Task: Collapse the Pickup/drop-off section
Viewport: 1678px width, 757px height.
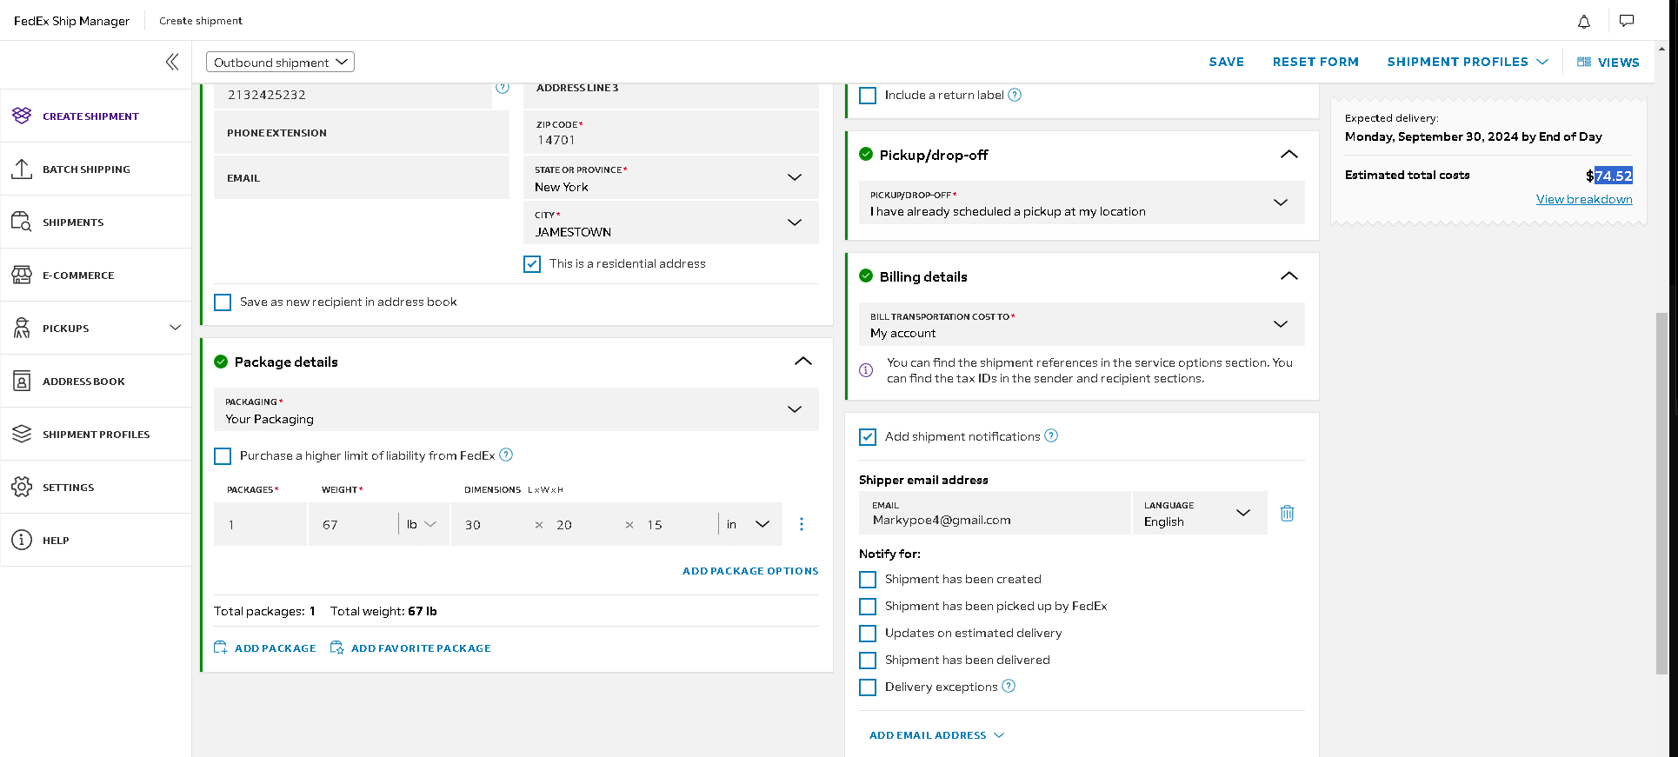Action: coord(1289,155)
